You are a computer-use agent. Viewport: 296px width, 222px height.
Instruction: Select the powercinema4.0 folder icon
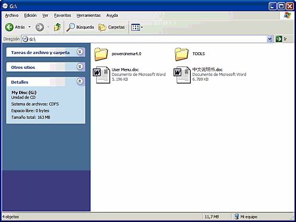click(101, 54)
